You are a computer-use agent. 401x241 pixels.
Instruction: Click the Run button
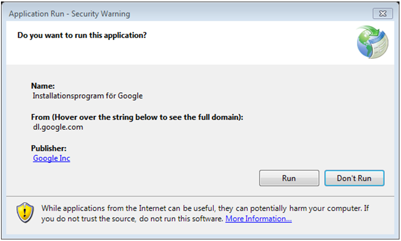[289, 178]
